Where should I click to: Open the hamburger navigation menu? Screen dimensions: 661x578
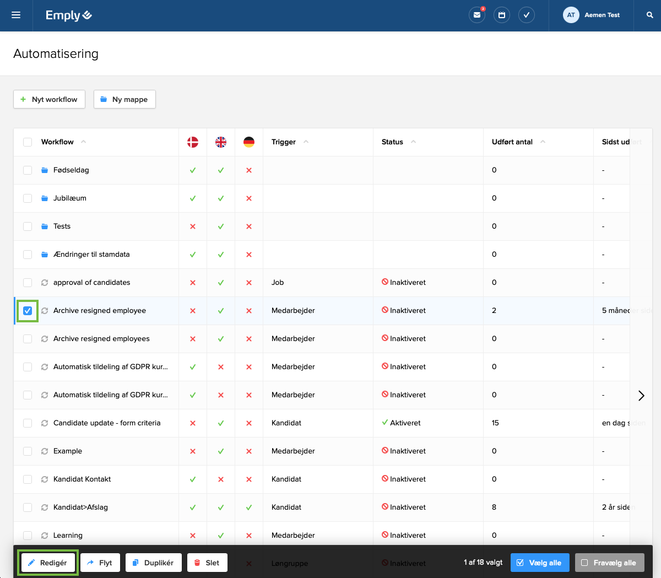(x=16, y=15)
